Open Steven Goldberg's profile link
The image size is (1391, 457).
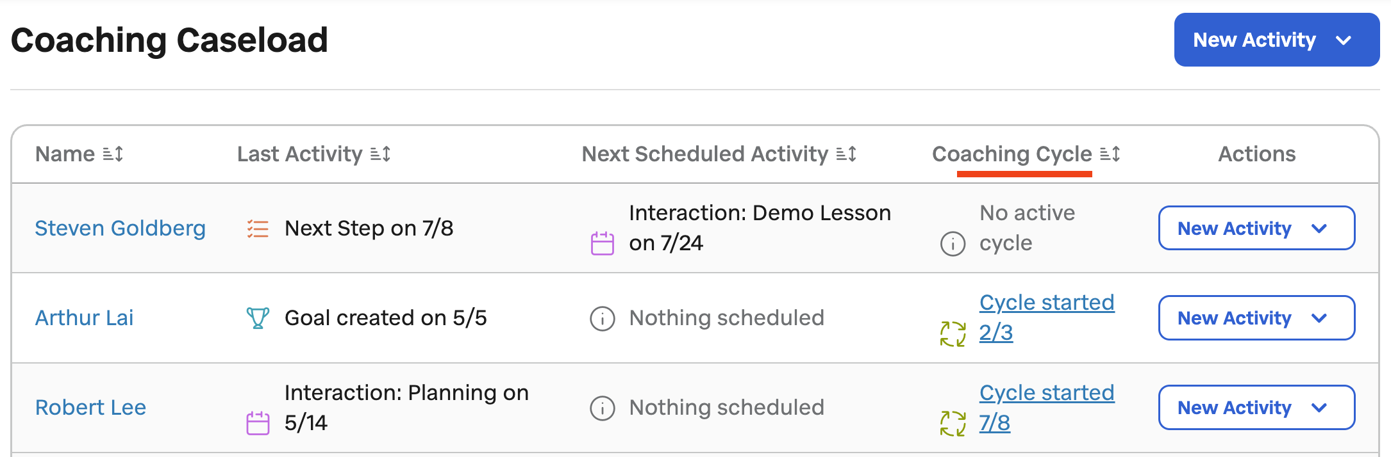(x=121, y=228)
